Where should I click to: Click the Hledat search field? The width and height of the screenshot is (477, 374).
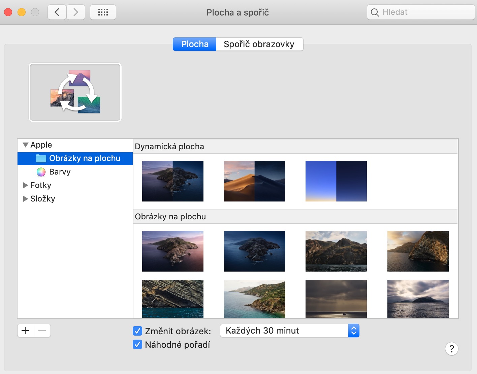tap(424, 12)
